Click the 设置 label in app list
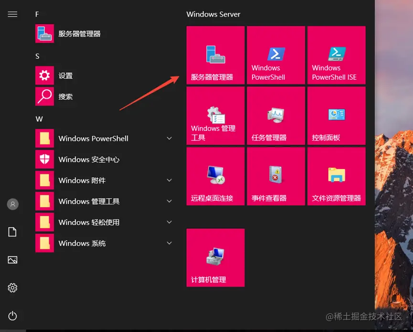This screenshot has height=332, width=413. pyautogui.click(x=65, y=75)
